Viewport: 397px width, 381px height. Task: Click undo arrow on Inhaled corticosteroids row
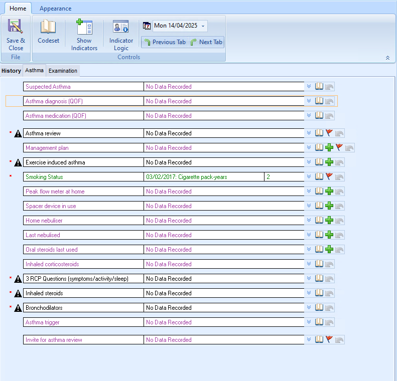[x=329, y=264]
